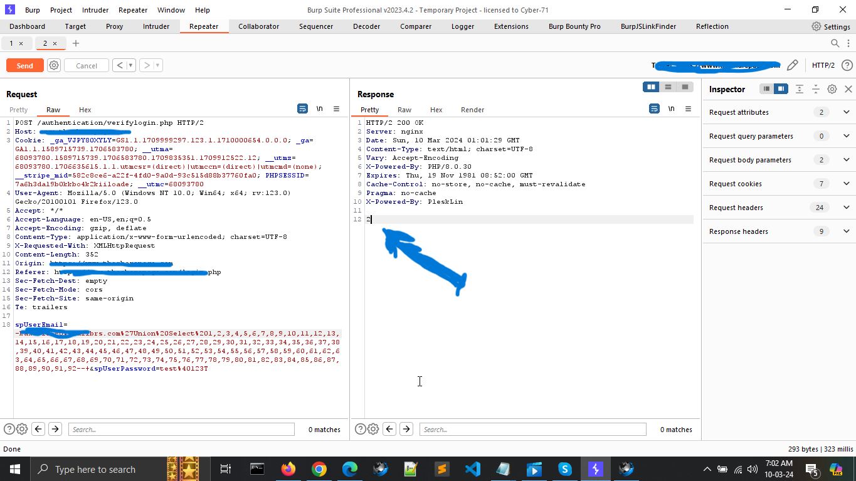Switch to the Decoder tab
The image size is (856, 481).
[366, 26]
